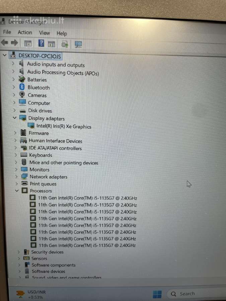This screenshot has height=301, width=226.
Task: Open the blue Help question-mark toolbar icon
Action: pos(41,43)
